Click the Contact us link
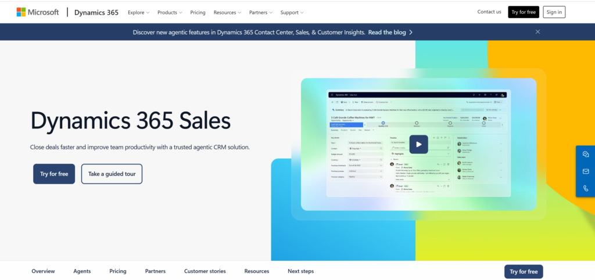The image size is (595, 280). point(489,12)
